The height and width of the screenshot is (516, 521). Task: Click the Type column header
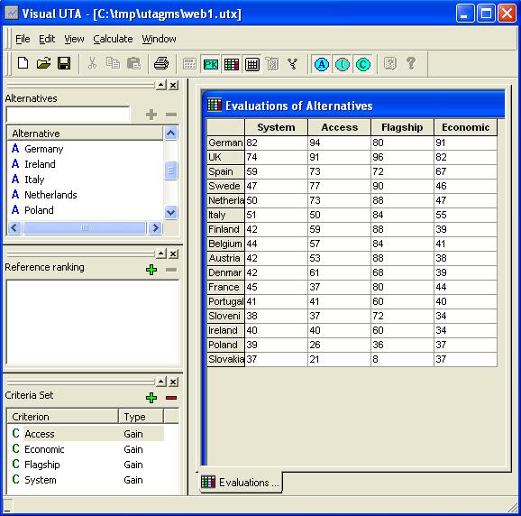(x=141, y=416)
